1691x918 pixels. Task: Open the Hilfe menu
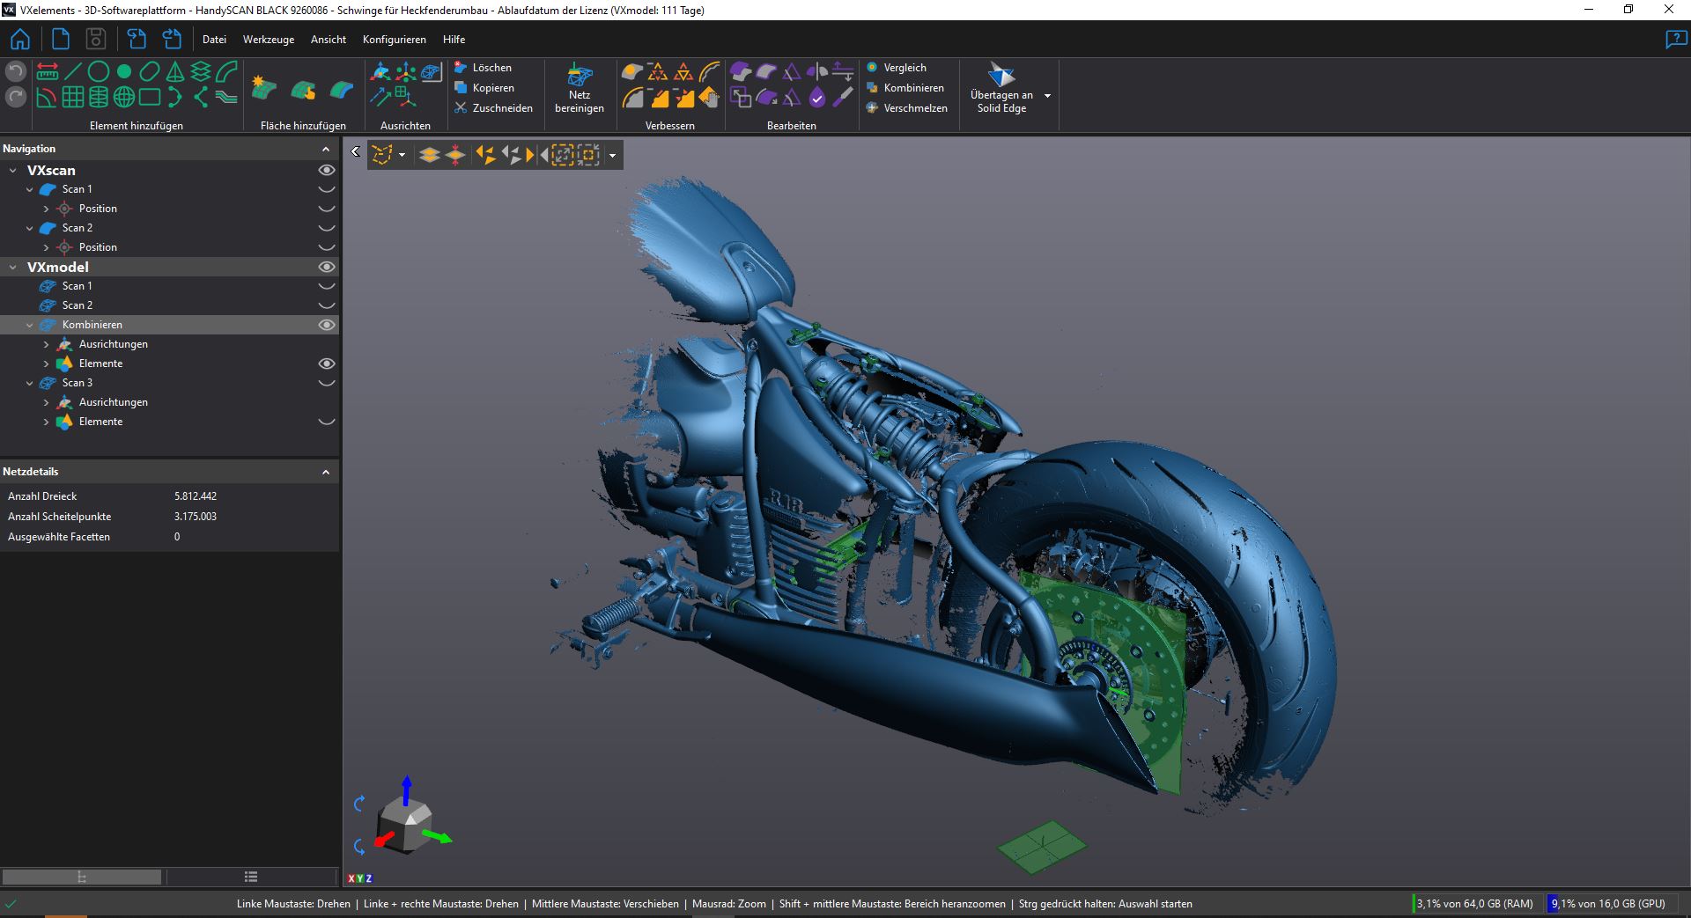click(454, 40)
